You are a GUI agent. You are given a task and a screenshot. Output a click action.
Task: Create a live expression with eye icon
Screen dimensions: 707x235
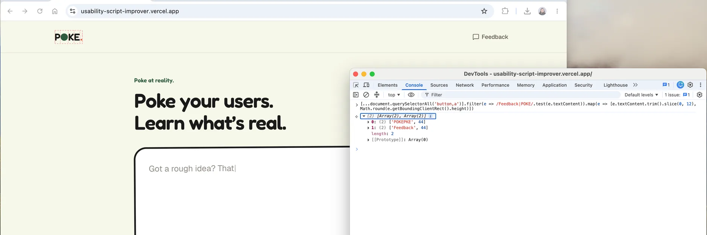click(411, 95)
